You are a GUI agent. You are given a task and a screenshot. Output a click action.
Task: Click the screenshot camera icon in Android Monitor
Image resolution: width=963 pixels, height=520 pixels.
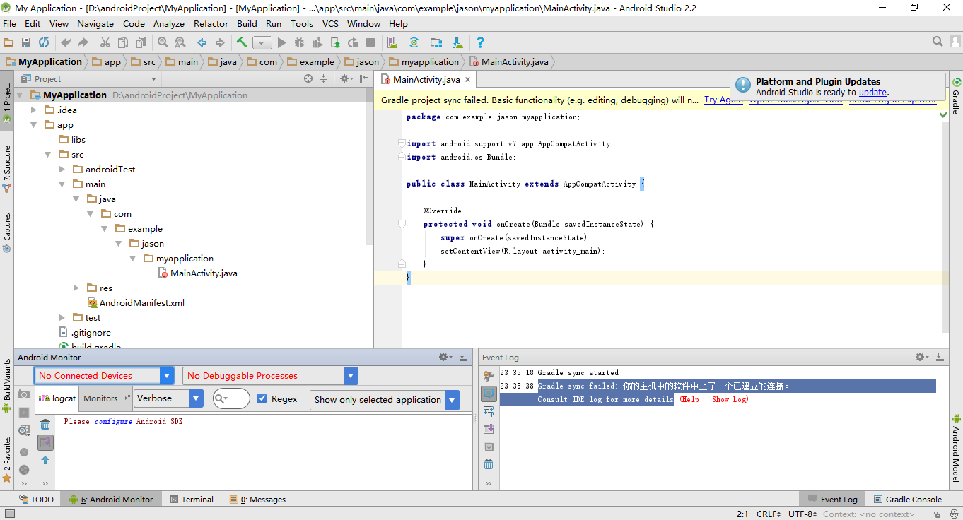24,394
